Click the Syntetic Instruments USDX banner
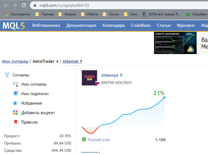This screenshot has width=208, height=154. click(x=175, y=43)
